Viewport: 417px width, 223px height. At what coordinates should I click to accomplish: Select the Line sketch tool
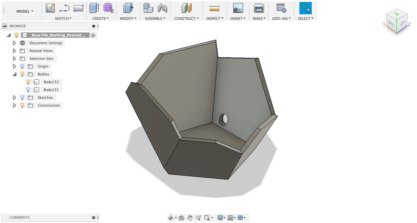(x=65, y=8)
